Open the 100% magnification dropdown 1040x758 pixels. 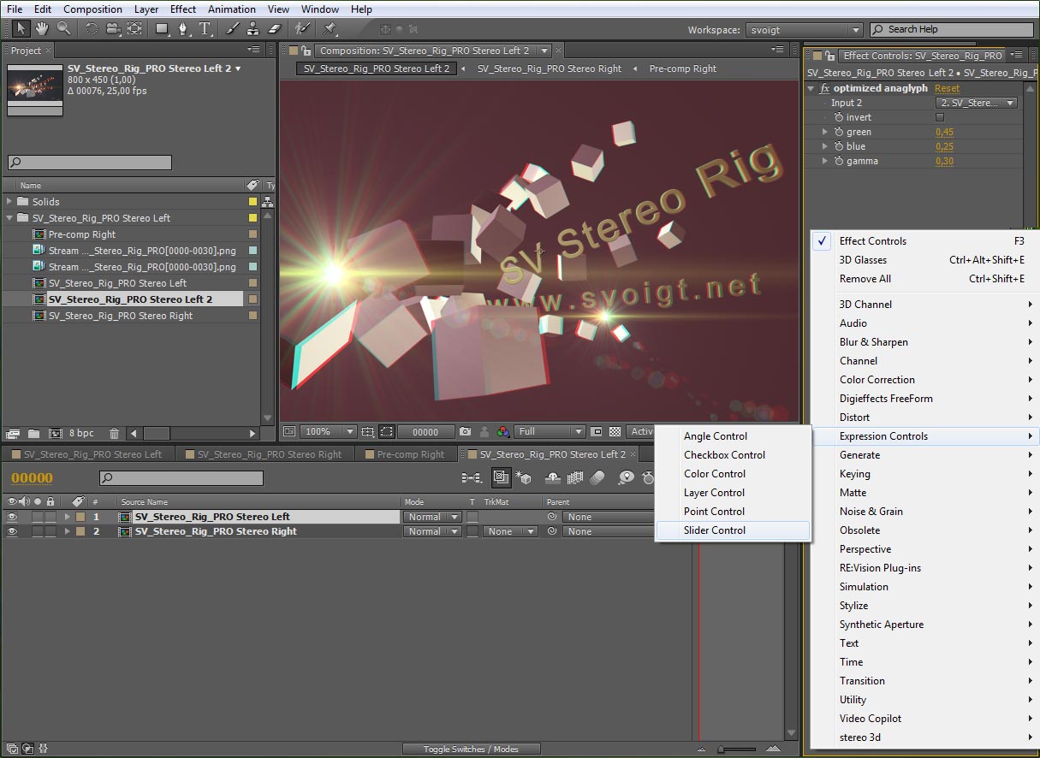pos(330,432)
